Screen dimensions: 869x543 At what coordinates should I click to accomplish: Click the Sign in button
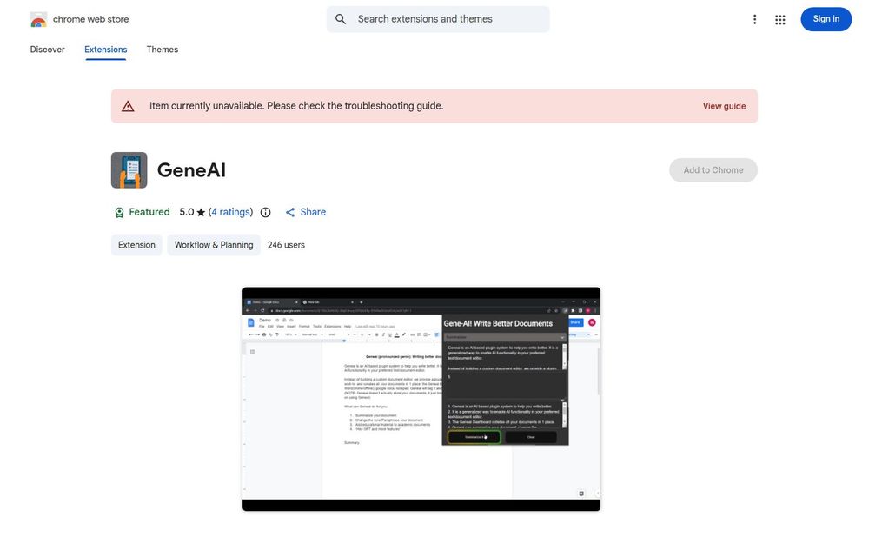(x=826, y=19)
